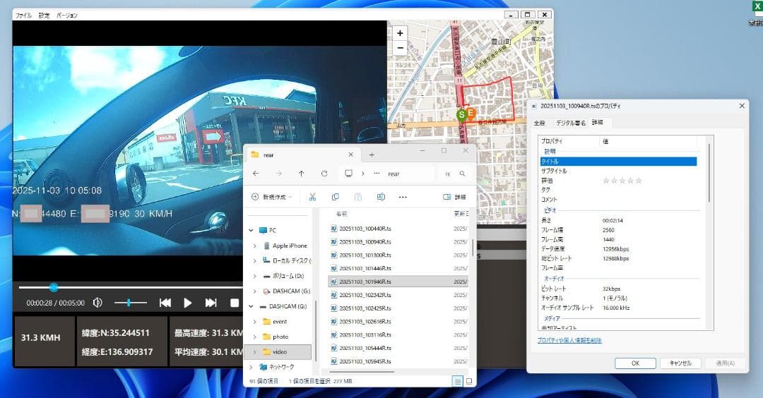Zoom in on the map
The height and width of the screenshot is (398, 763).
coord(400,33)
